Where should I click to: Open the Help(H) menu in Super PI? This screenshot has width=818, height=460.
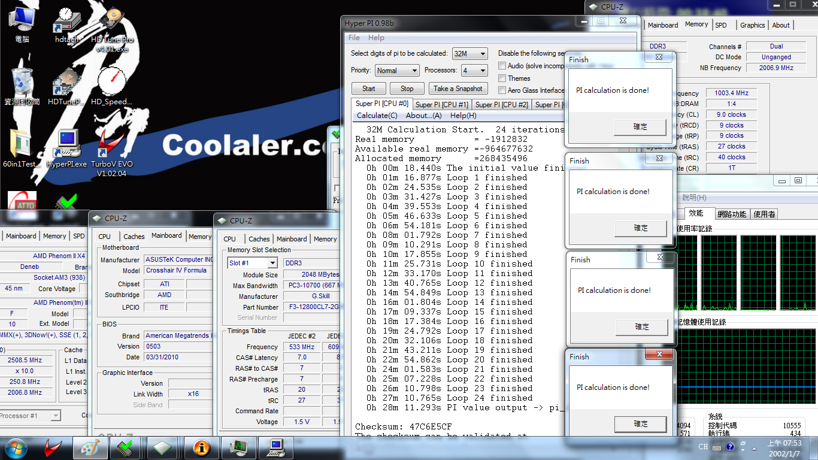(463, 116)
